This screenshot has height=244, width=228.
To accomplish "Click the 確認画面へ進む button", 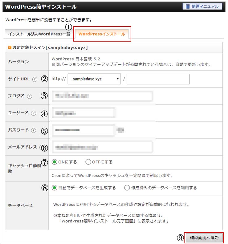I will 204,238.
